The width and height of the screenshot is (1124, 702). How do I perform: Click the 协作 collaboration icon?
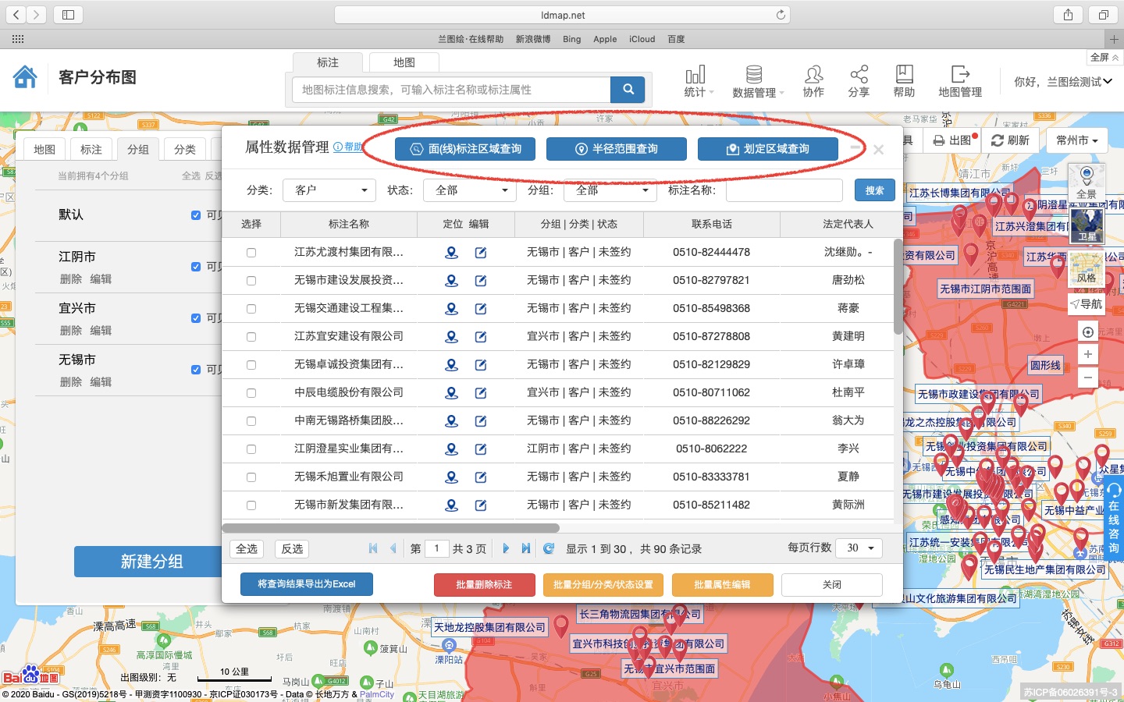pyautogui.click(x=813, y=80)
